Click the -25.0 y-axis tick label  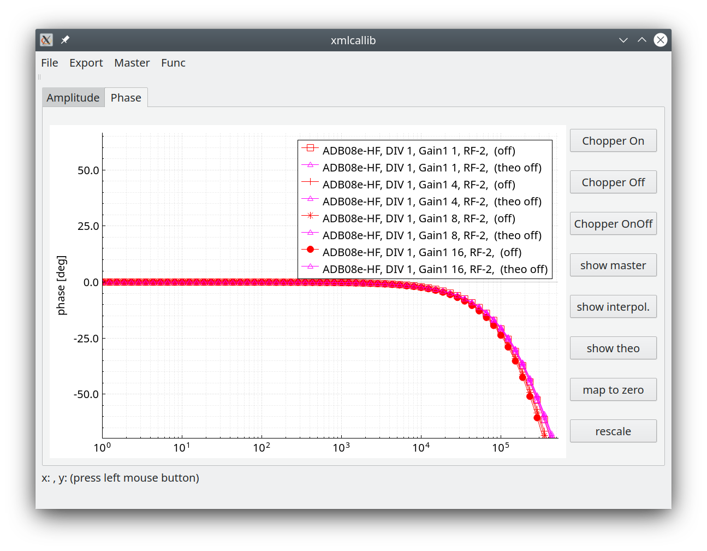coord(86,339)
